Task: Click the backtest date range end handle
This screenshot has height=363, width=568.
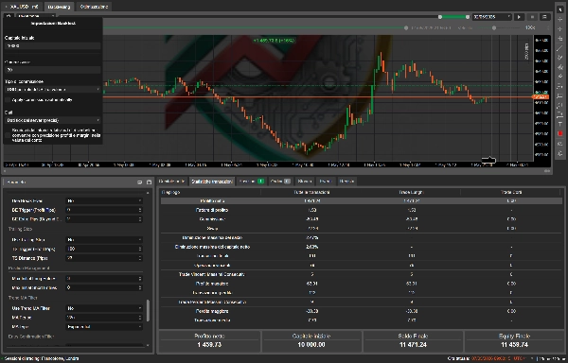Action: click(x=468, y=17)
